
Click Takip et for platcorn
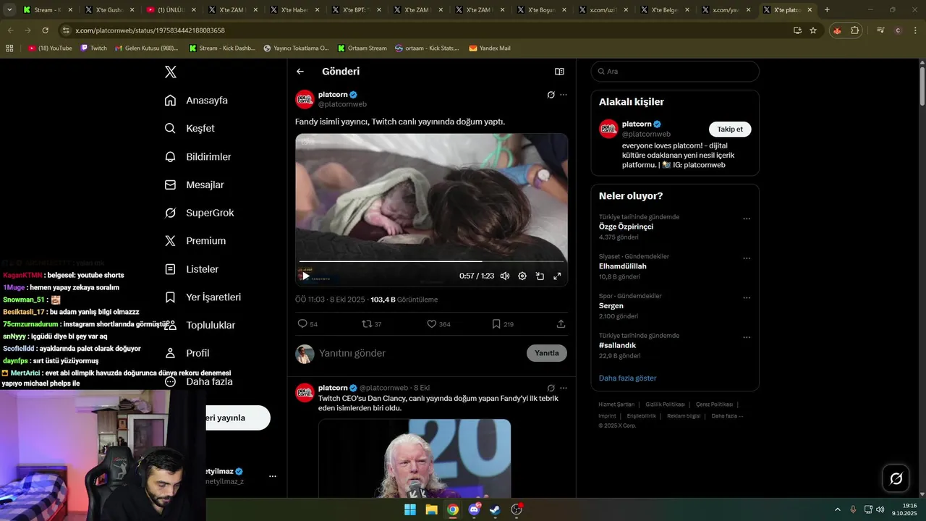(730, 129)
